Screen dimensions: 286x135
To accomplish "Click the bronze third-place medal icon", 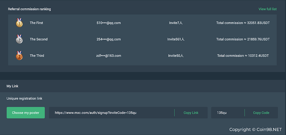I will coord(19,56).
